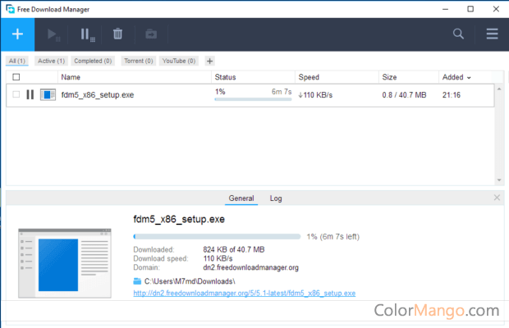Pause the fdm5_x86_setup.exe download
Viewport: 509px width, 328px height.
(30, 95)
